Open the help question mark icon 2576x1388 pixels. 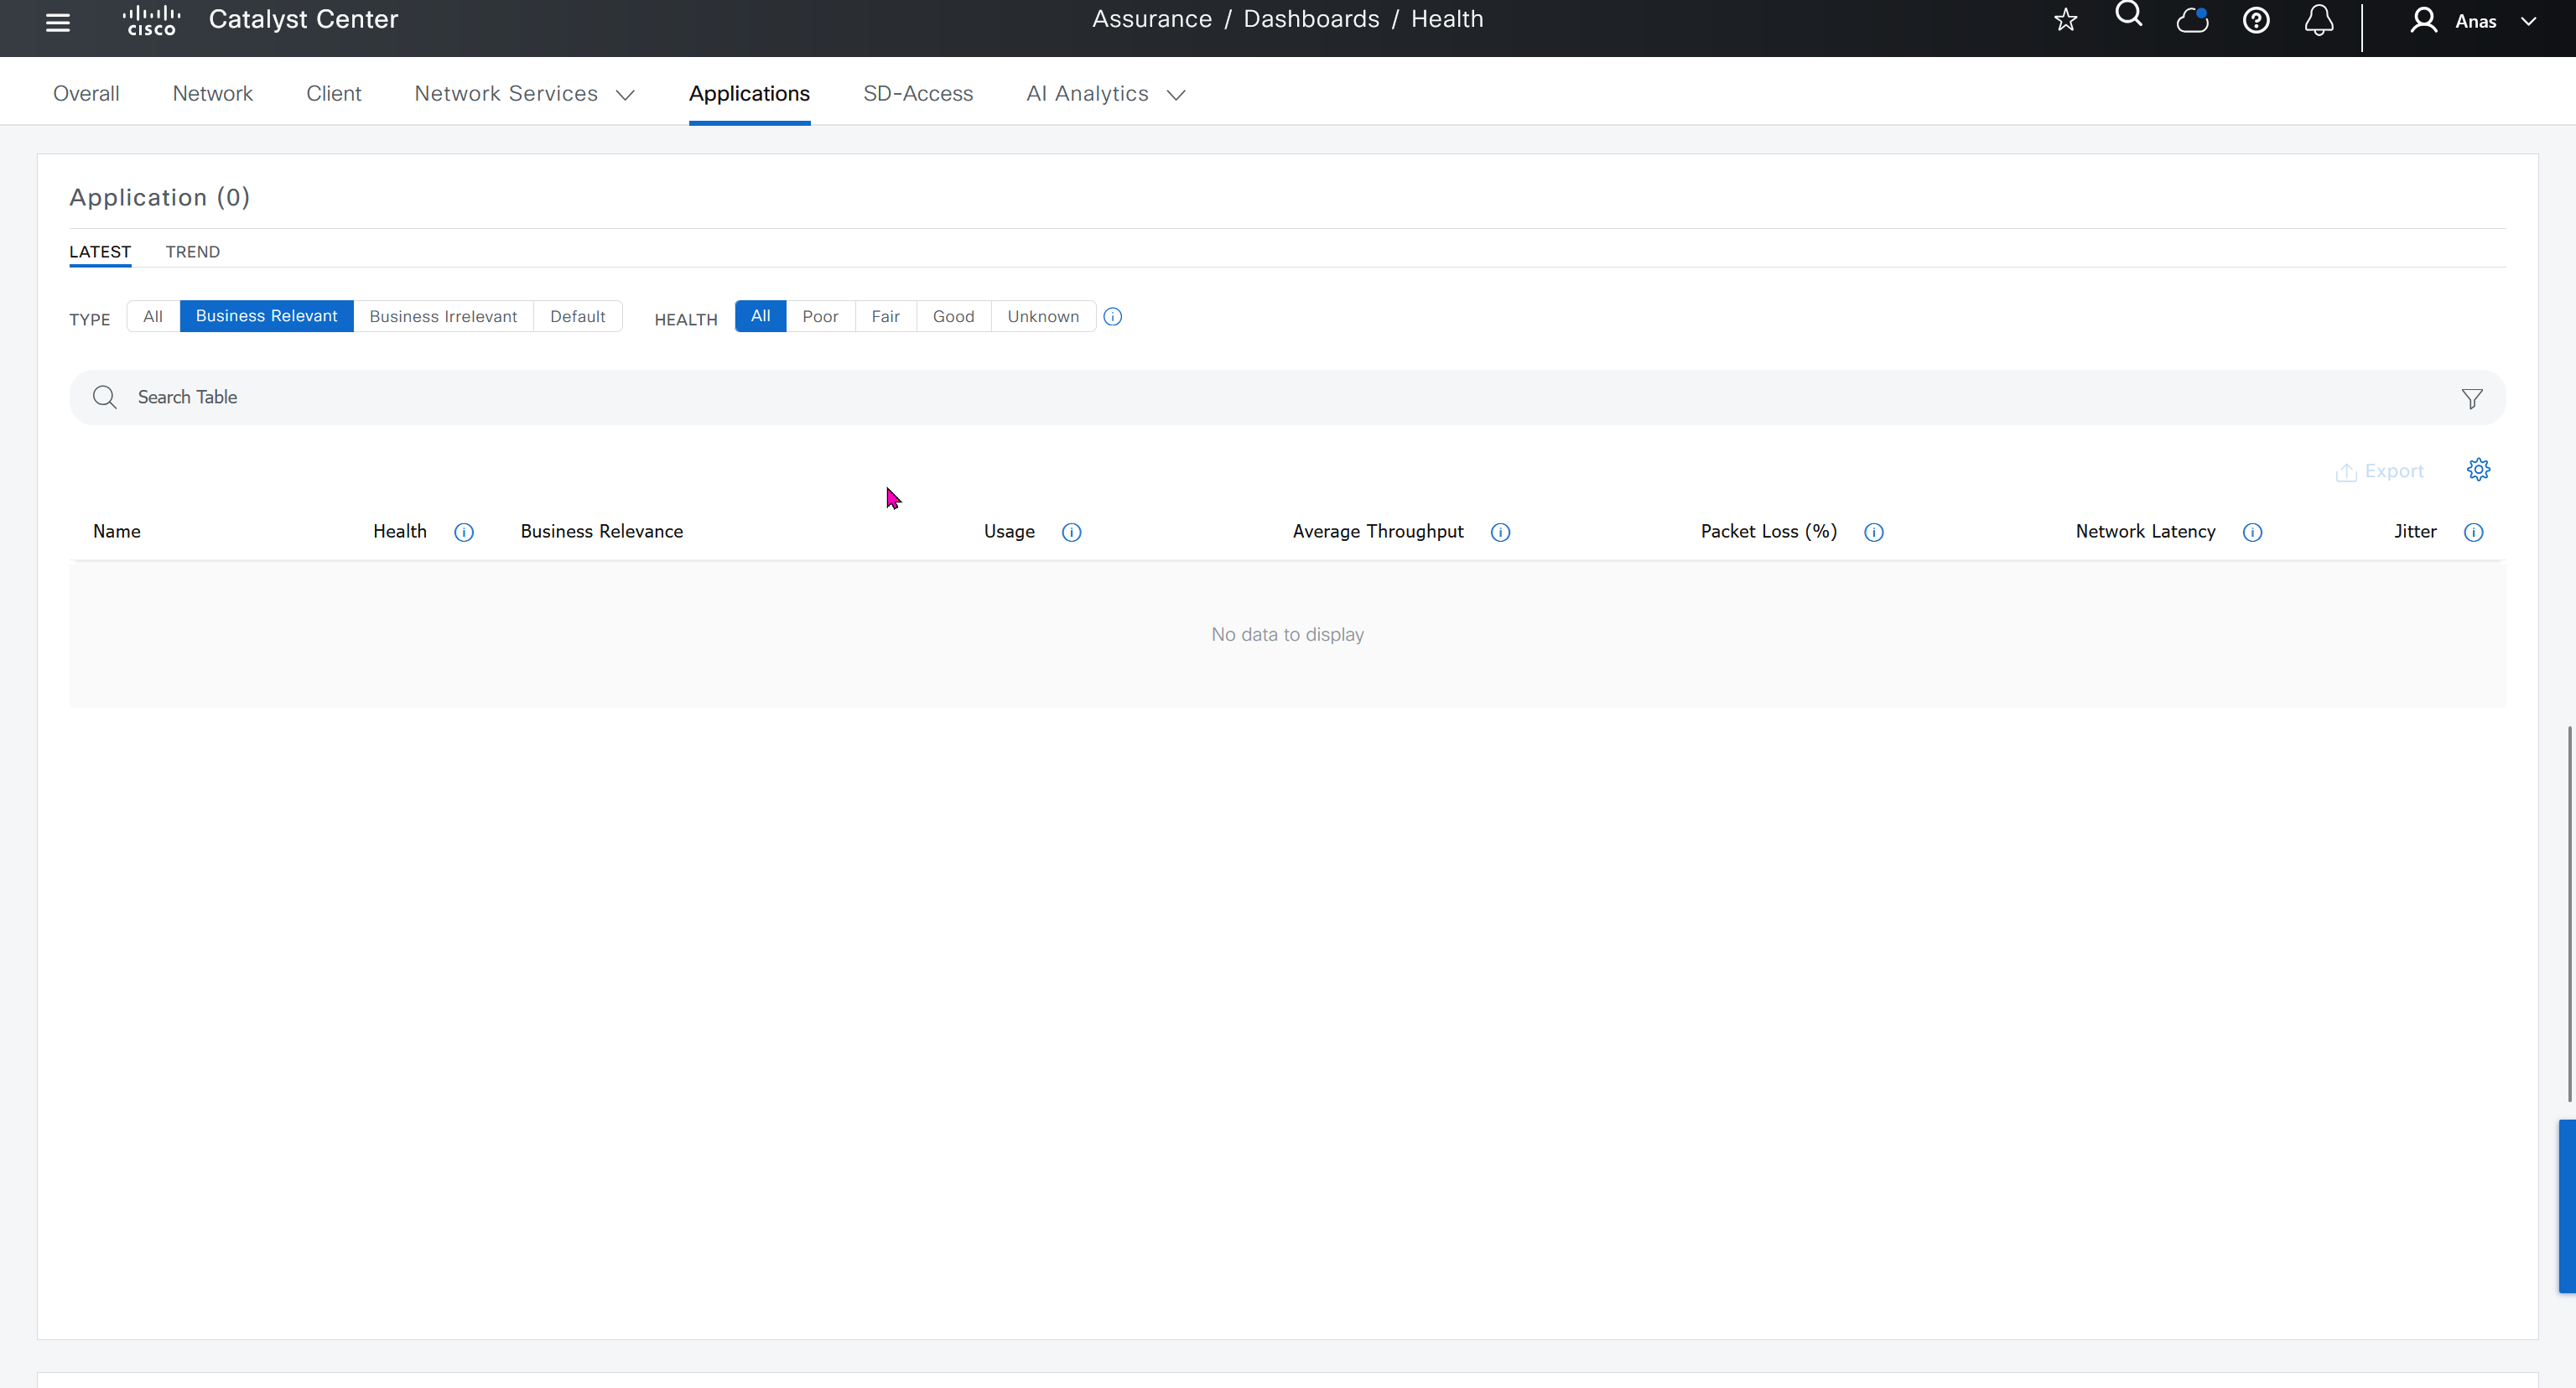click(x=2256, y=20)
